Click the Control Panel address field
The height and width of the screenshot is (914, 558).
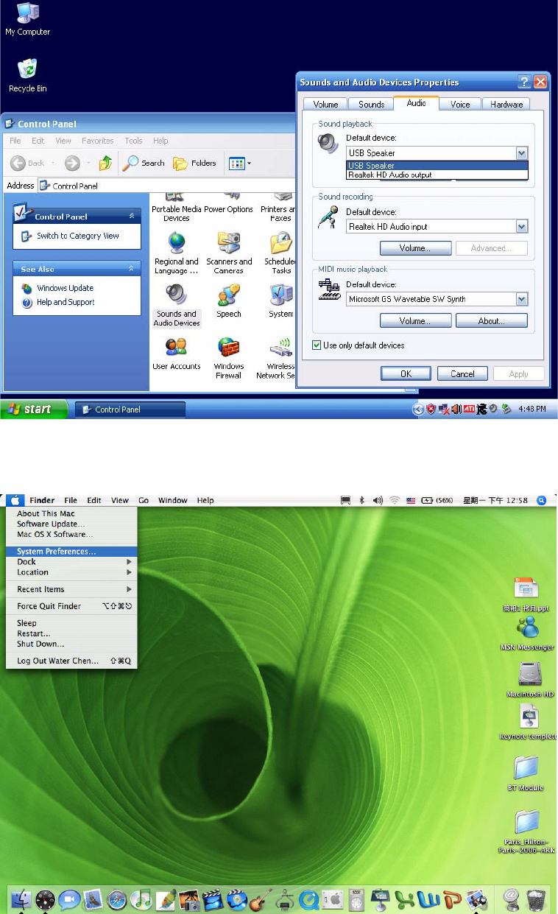point(166,186)
